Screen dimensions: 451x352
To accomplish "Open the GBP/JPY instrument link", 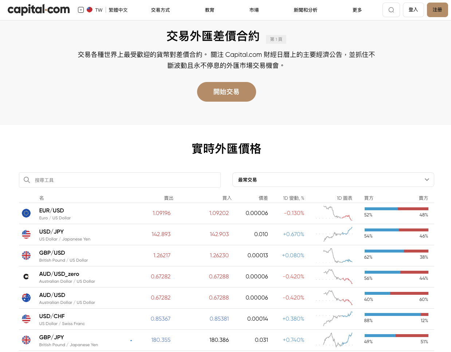I will (x=51, y=337).
